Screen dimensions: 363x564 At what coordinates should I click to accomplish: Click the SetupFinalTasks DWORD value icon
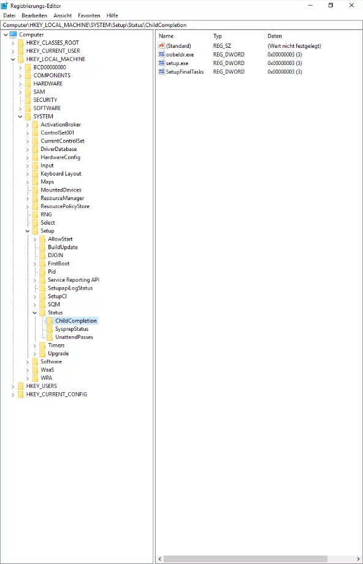(161, 72)
